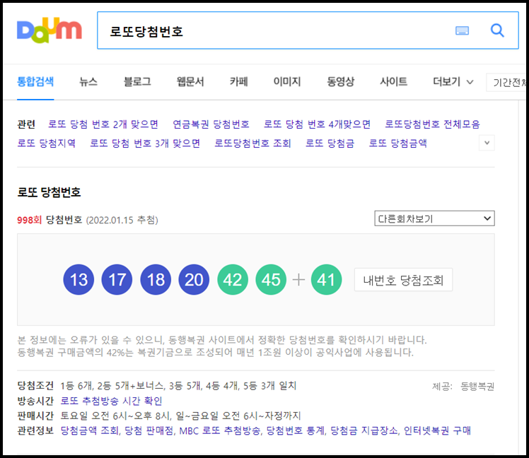Open the MBC 로또 추첨방송 link

220,430
